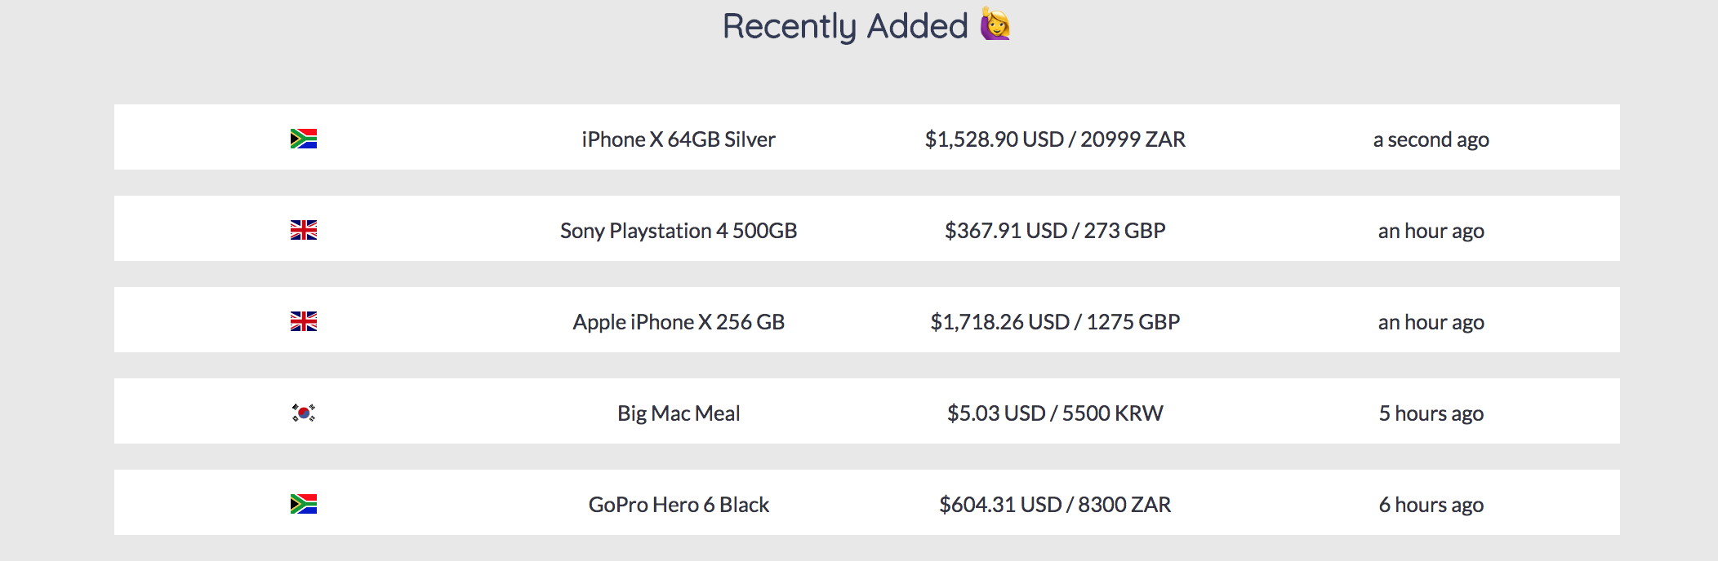Click the Apple iPhone X 256 GB entry
1718x561 pixels.
click(x=676, y=321)
